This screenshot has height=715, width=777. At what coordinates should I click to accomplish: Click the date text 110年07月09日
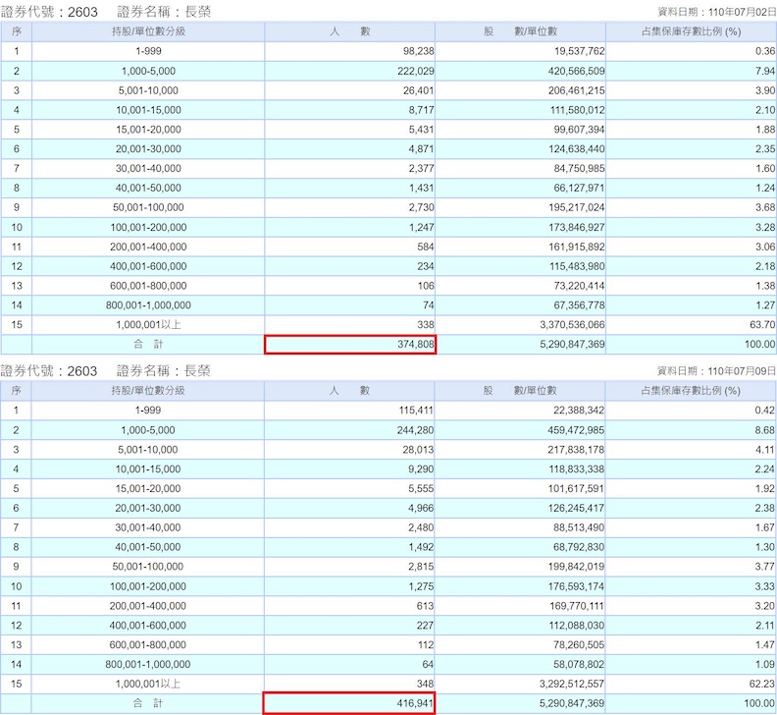tap(743, 371)
